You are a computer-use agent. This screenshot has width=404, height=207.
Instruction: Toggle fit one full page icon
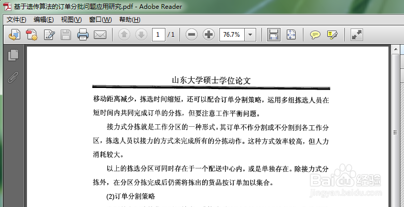tap(291, 35)
